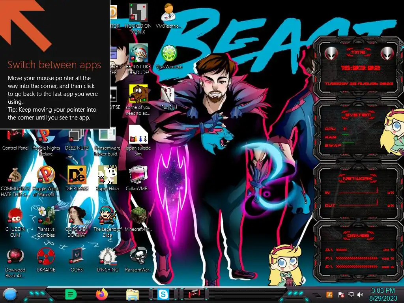Open Skype from the taskbar
Image resolution: width=404 pixels, height=303 pixels.
[x=163, y=294]
